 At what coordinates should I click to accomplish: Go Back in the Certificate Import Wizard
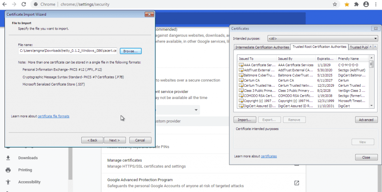[92, 140]
